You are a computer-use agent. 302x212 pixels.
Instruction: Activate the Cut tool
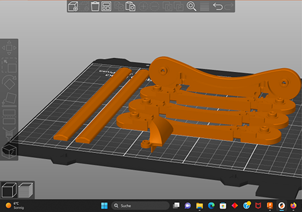[9, 117]
